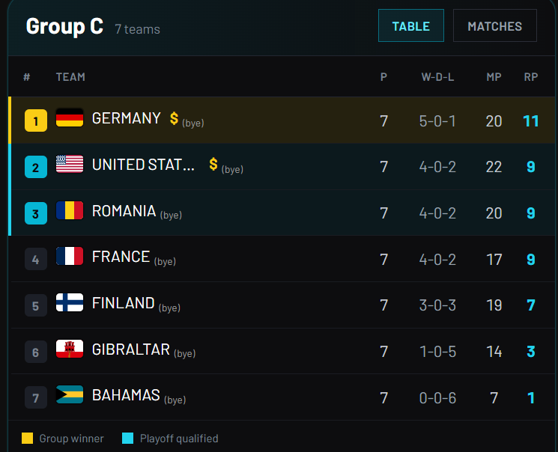This screenshot has height=452, width=558.
Task: Click the Bahamas flag icon
Action: (70, 394)
